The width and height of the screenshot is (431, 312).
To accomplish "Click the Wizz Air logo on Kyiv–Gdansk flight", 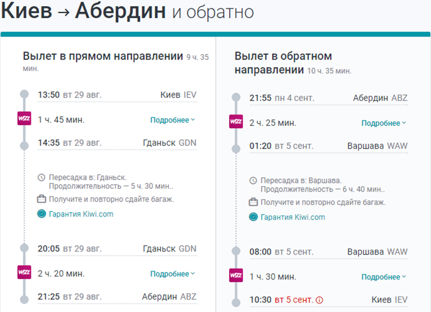I will (x=24, y=119).
